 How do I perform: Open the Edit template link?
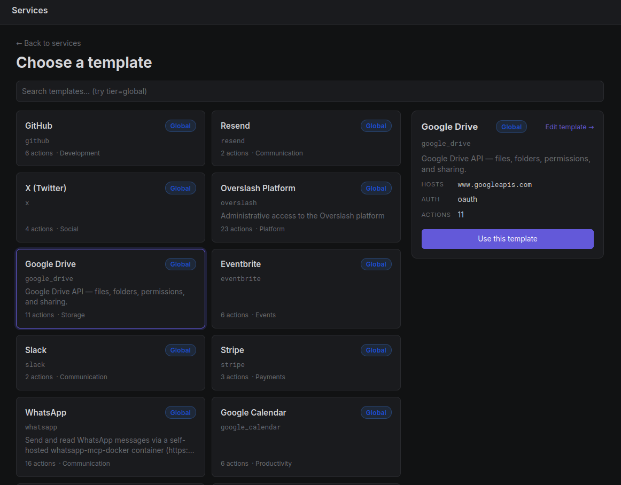click(x=570, y=127)
